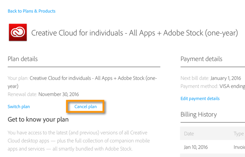This screenshot has height=157, width=245.
Task: Go back to Plans & Products
Action: 32,11
